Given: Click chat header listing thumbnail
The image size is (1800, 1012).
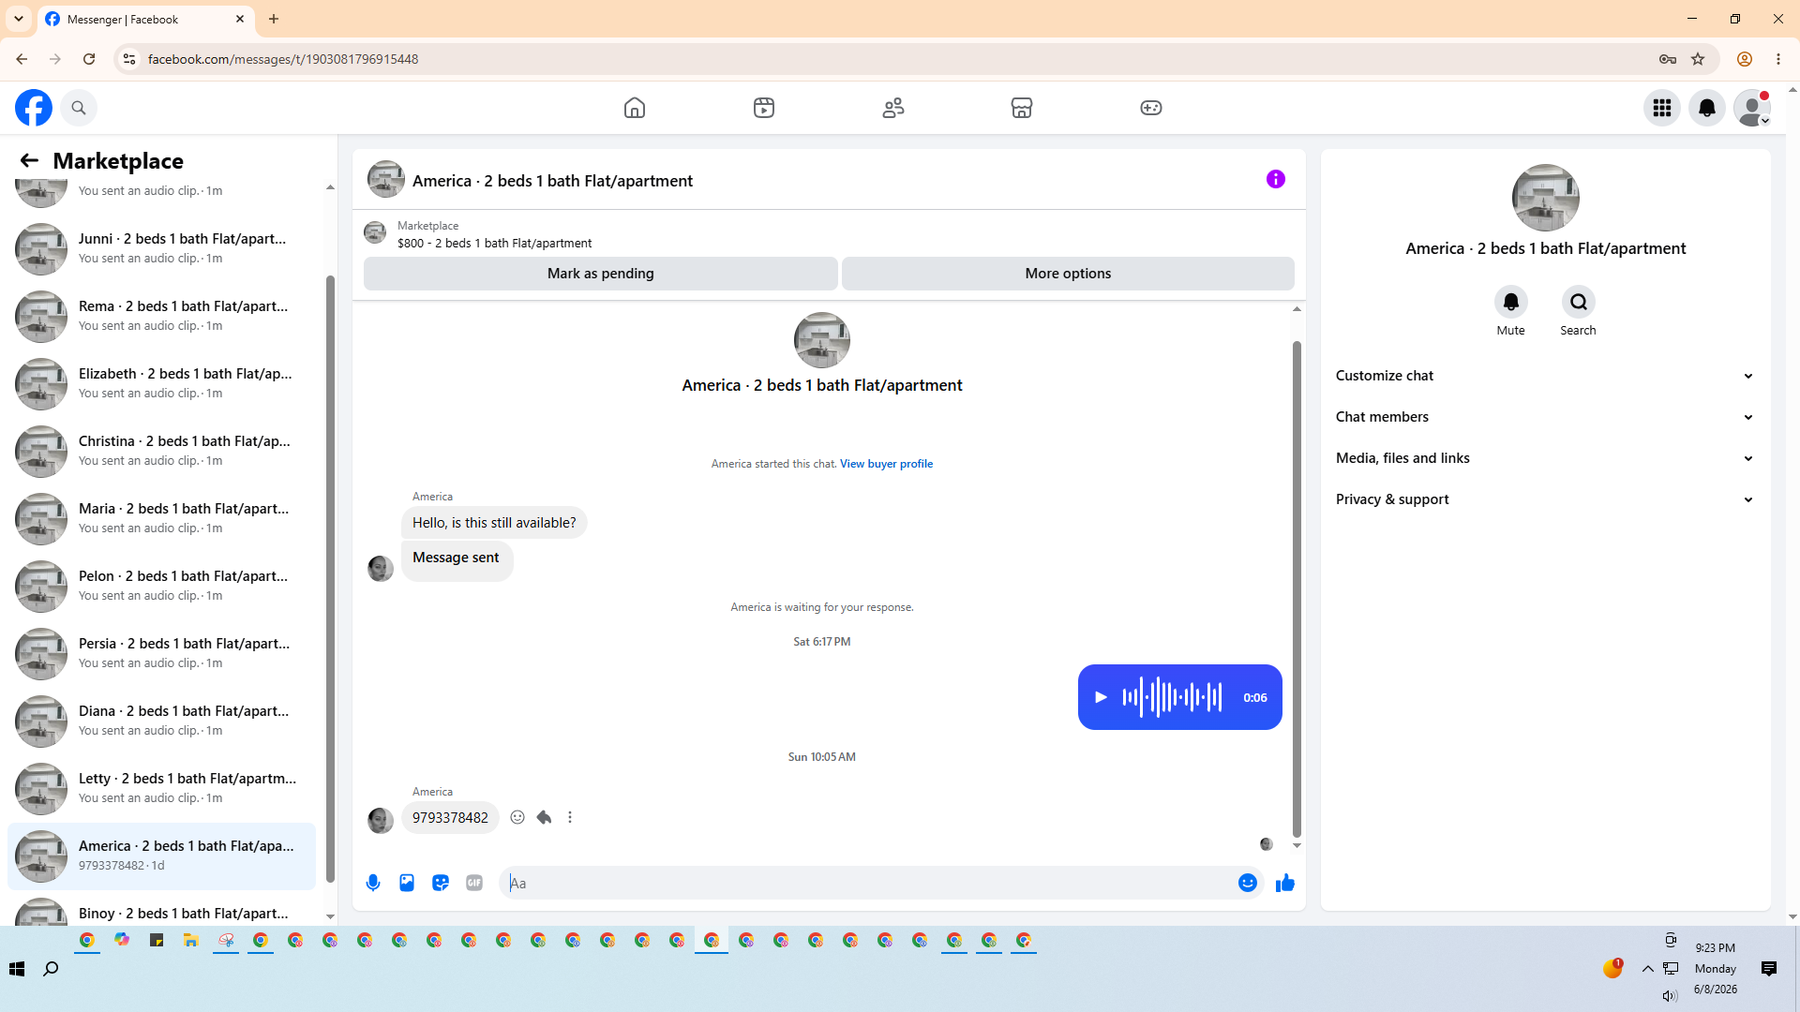Looking at the screenshot, I should click(x=385, y=179).
